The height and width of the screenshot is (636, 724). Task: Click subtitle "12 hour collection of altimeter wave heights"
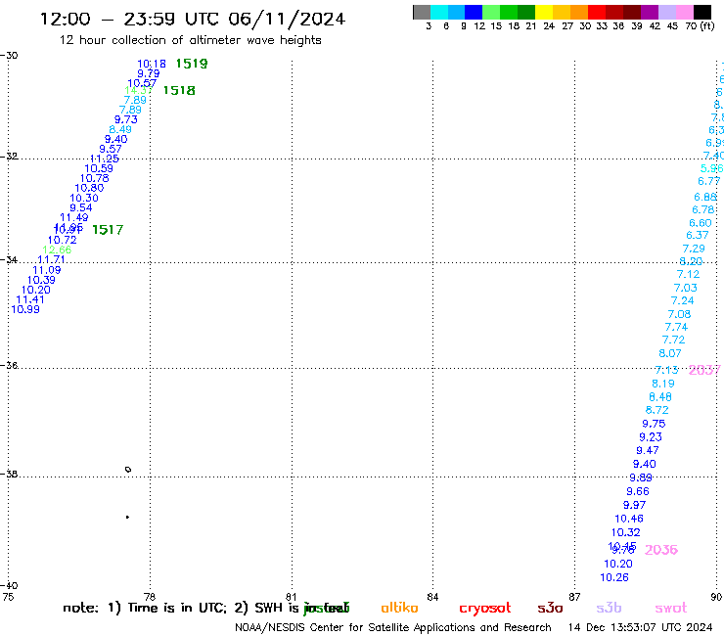click(x=190, y=40)
